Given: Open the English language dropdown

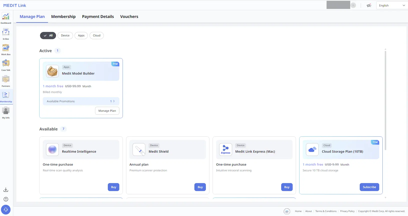Looking at the screenshot, I should click(392, 5).
